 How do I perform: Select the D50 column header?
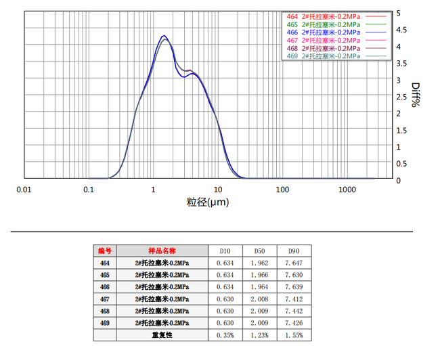point(260,250)
